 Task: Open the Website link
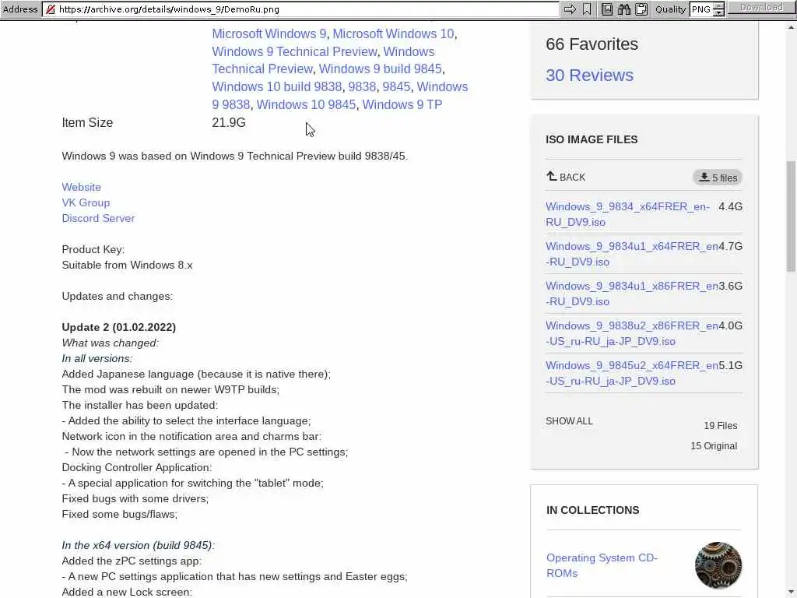click(81, 187)
